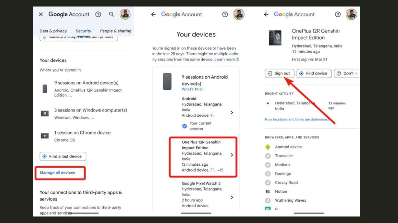
Task: Click the search magnifier icon
Action: click(112, 14)
